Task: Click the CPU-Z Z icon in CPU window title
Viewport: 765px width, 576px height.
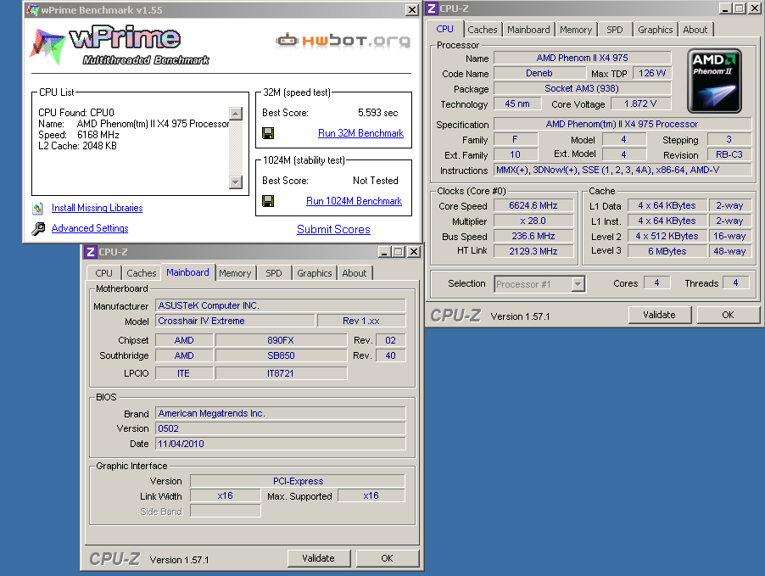Action: click(432, 8)
